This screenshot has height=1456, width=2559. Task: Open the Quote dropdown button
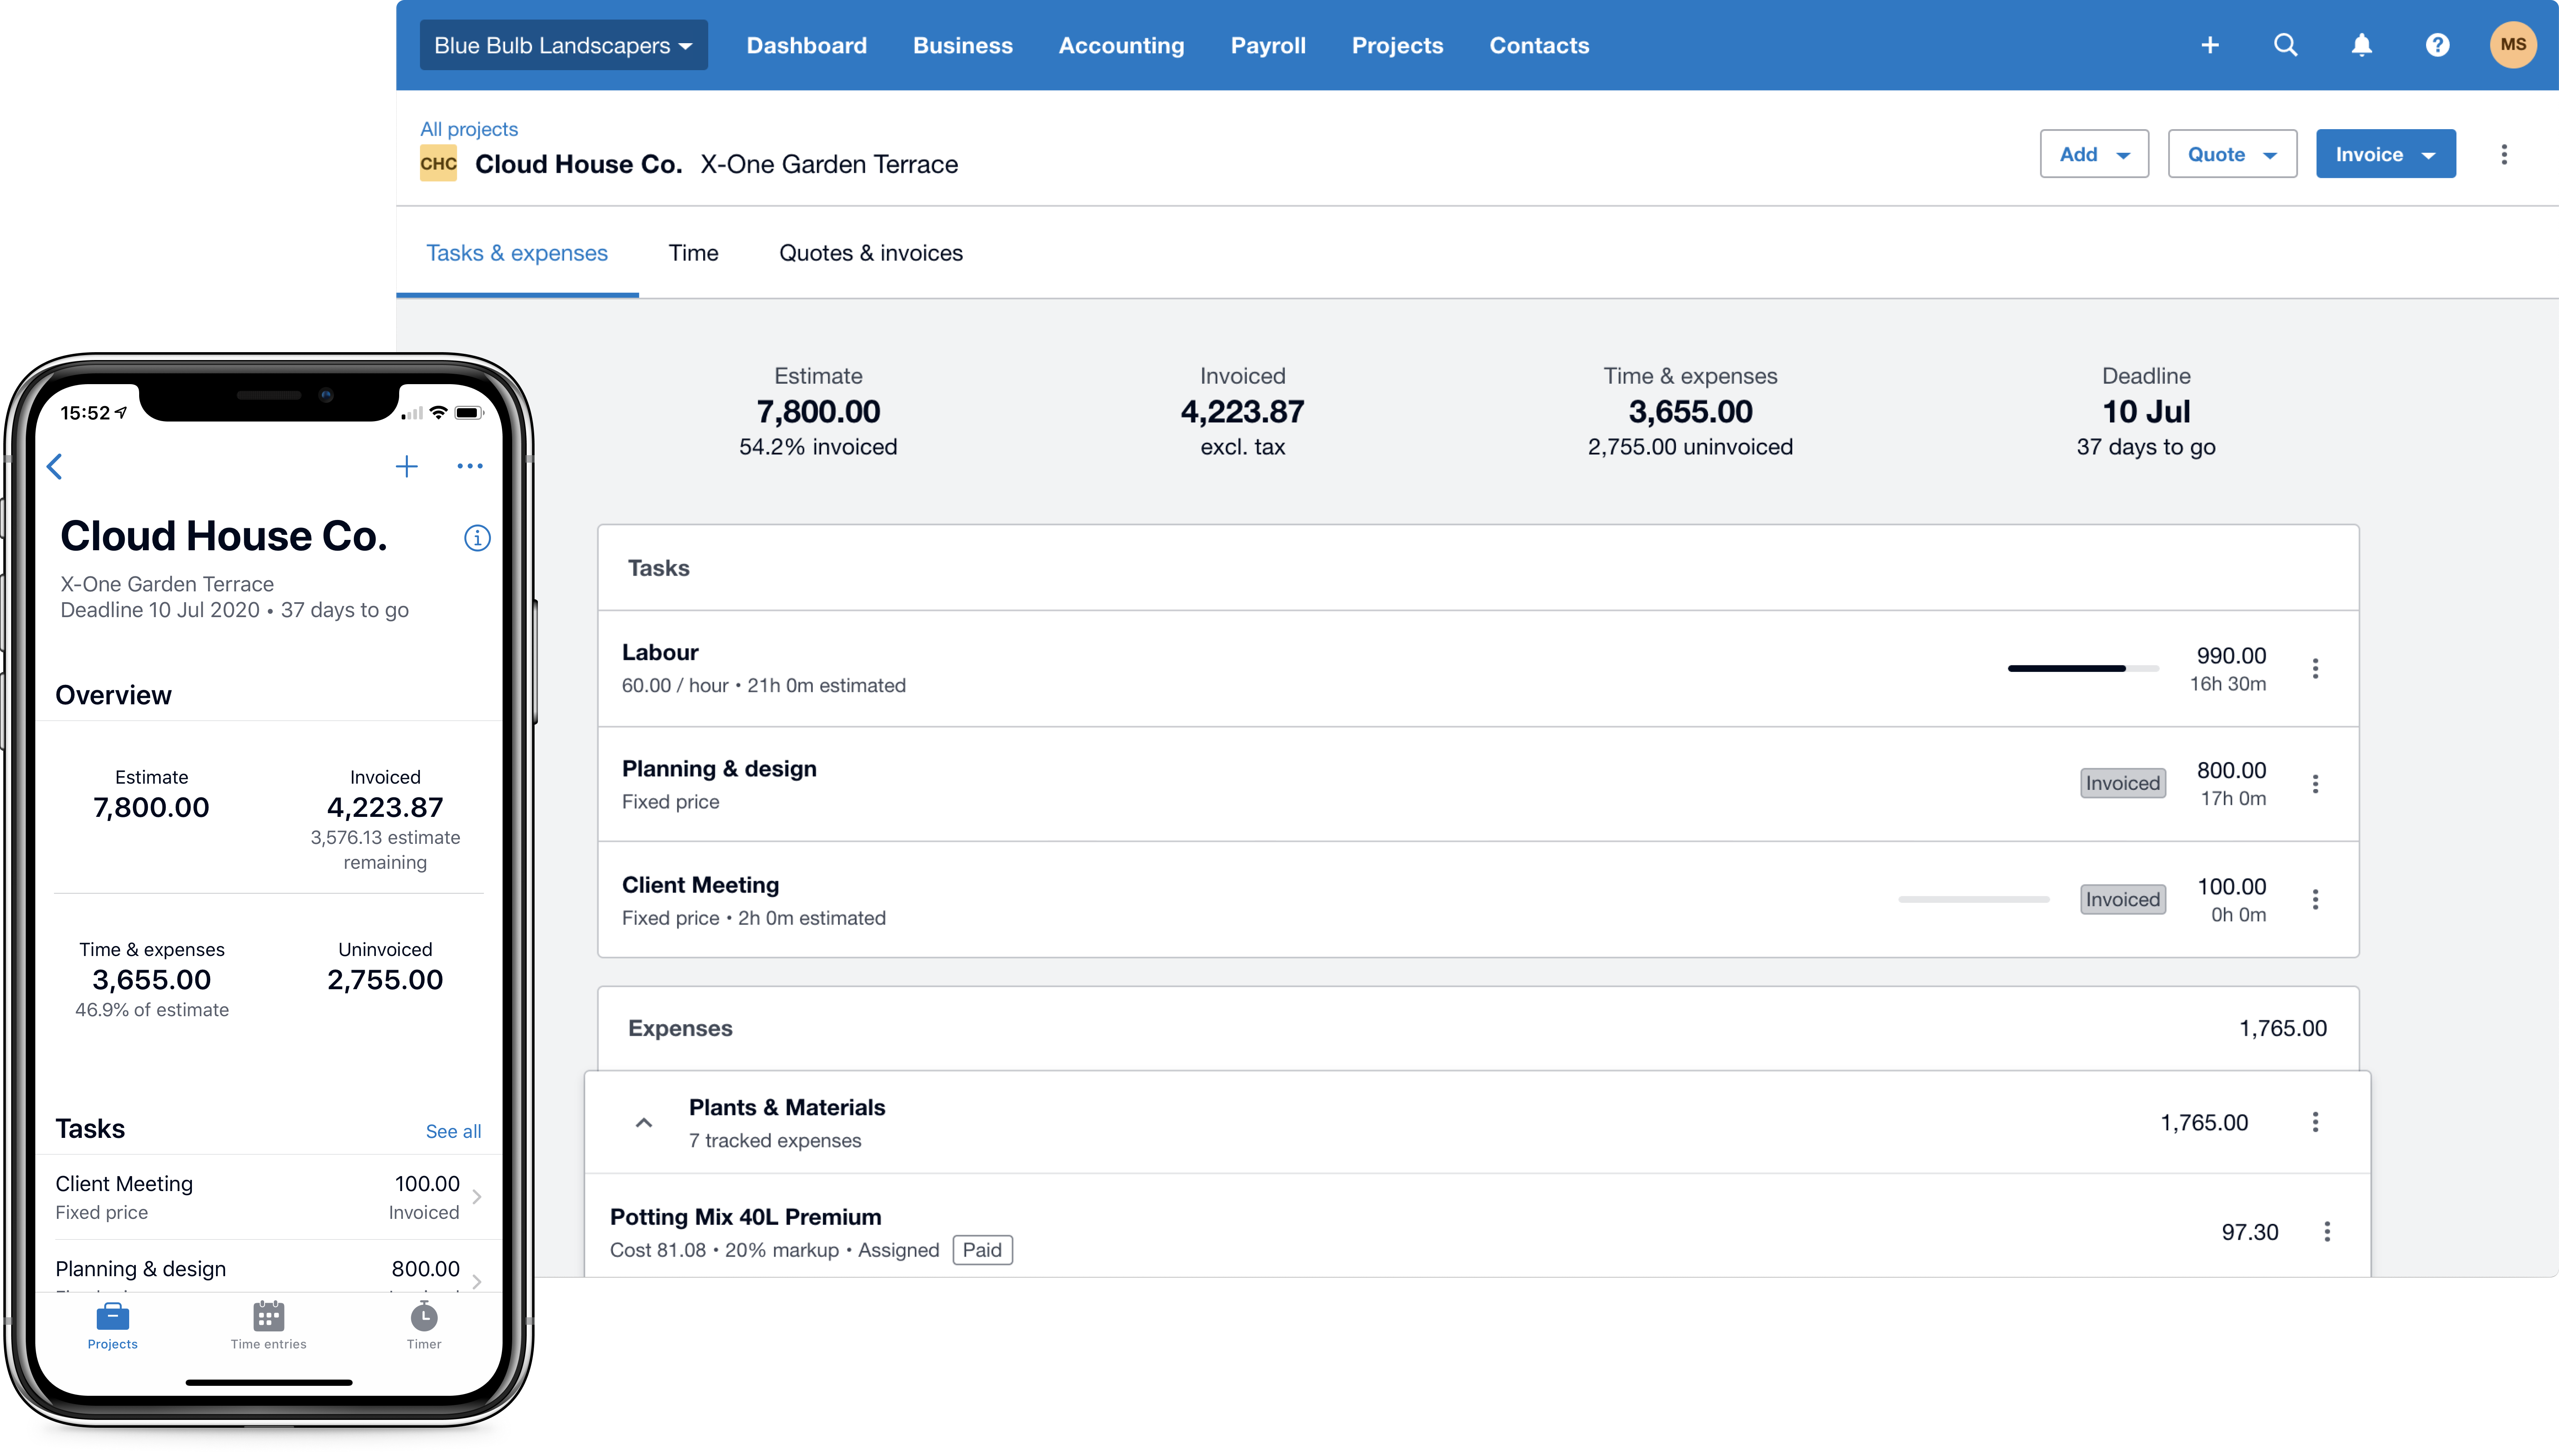[2232, 154]
